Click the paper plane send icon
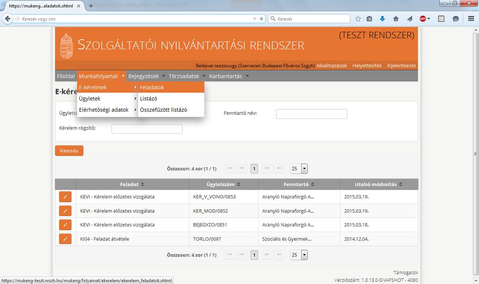Screen dimensions: 479x284 click(x=410, y=19)
